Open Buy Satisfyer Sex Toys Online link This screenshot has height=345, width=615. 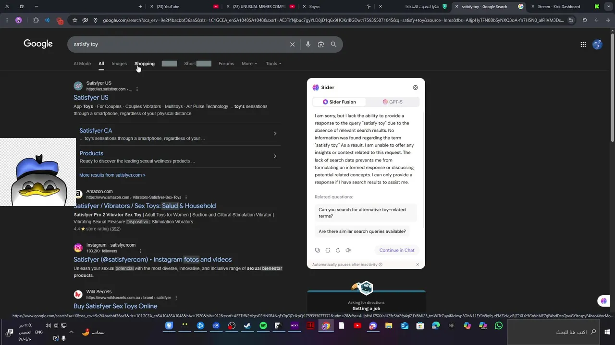(115, 306)
